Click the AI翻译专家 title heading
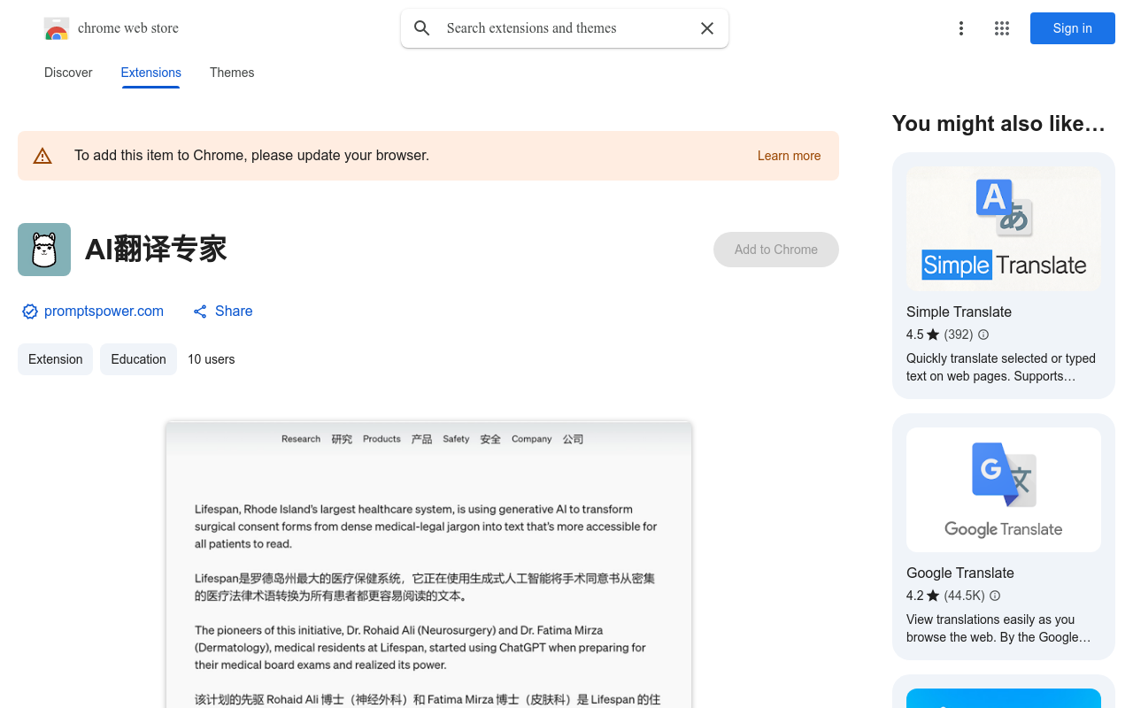 156,250
